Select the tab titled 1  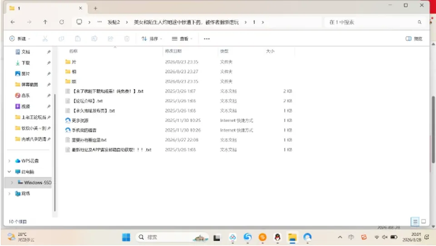point(46,8)
